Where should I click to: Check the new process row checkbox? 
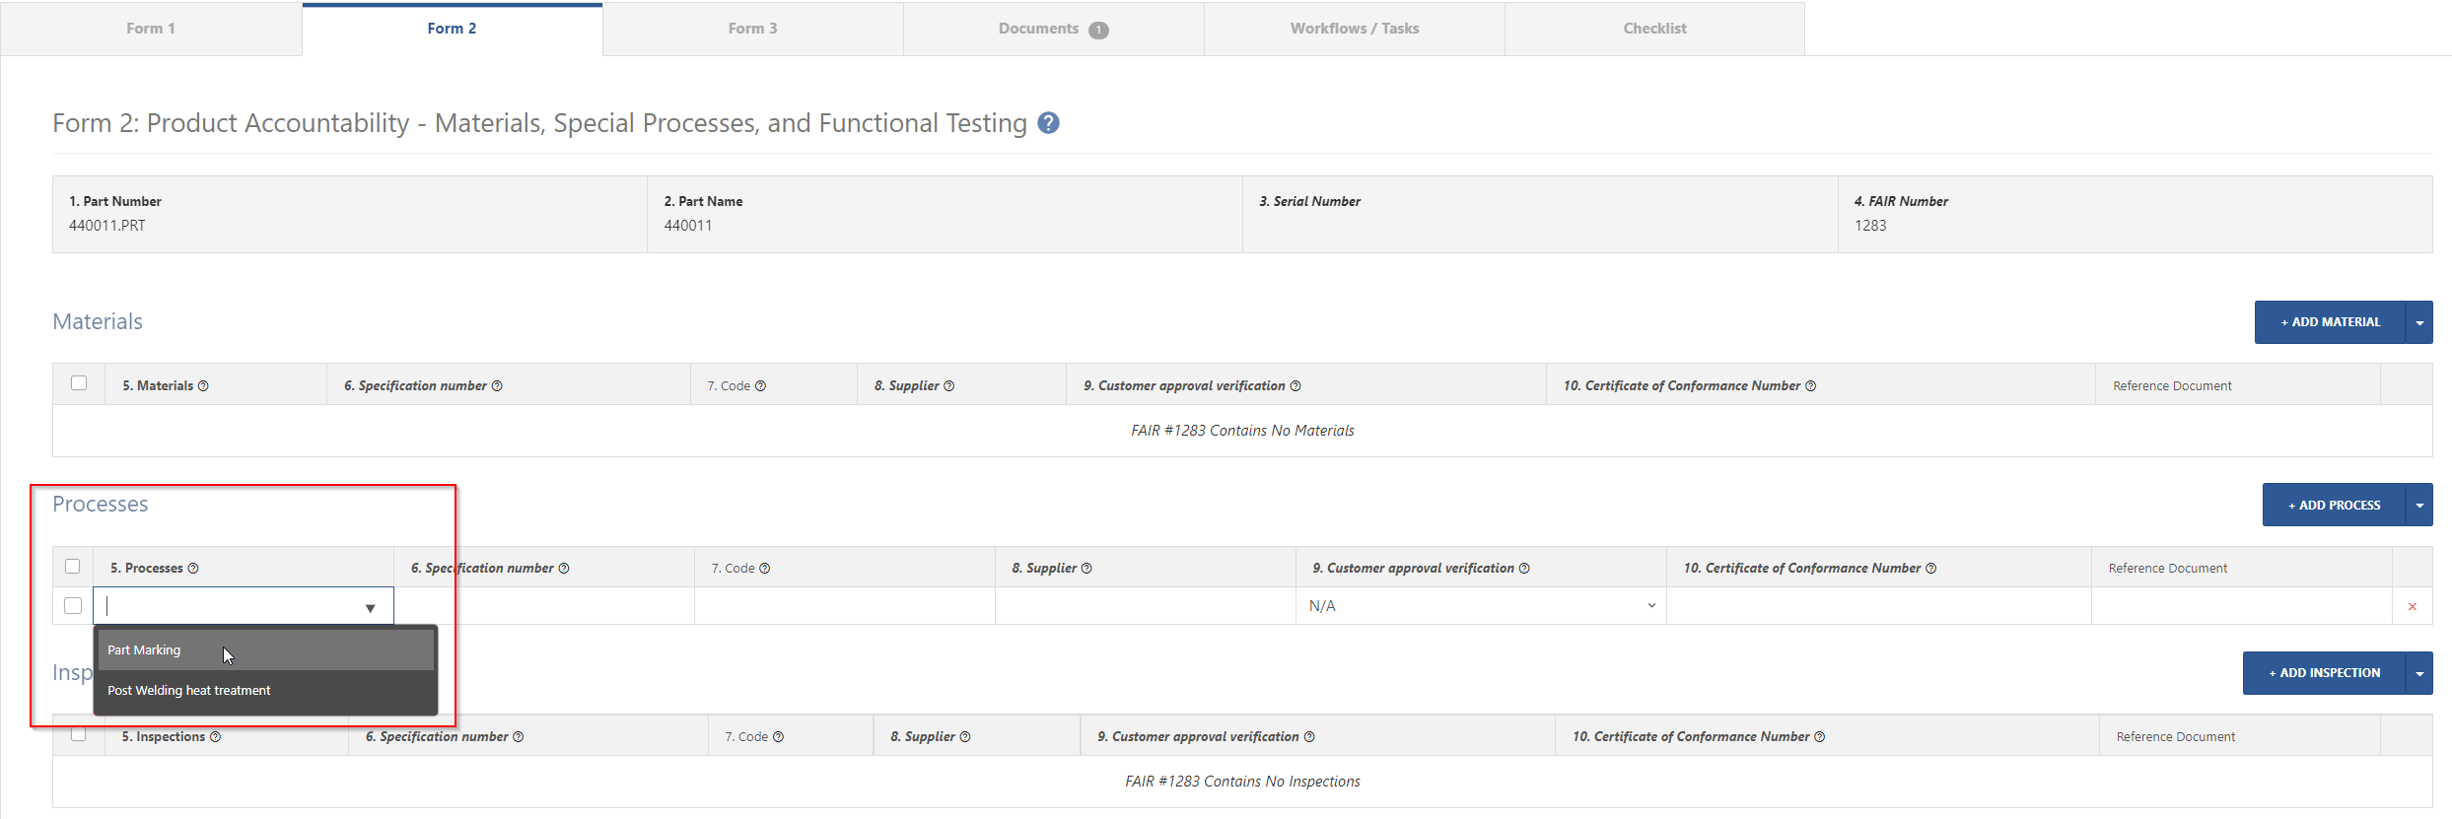[x=72, y=606]
